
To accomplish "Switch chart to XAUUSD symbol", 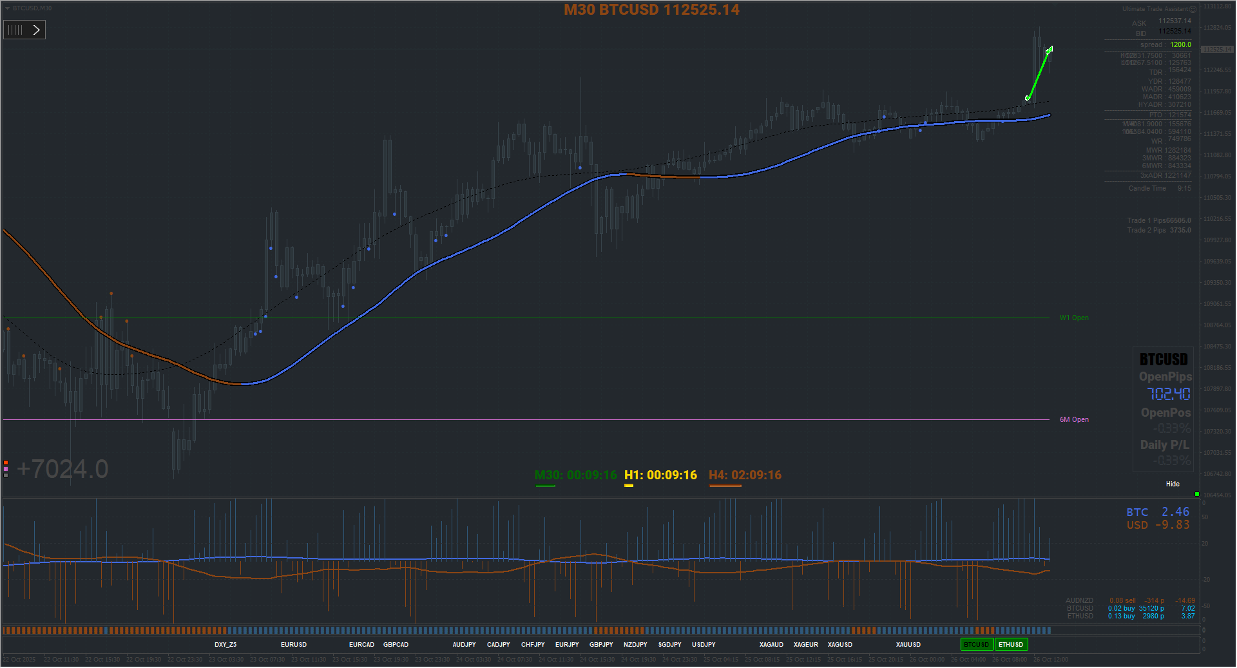I will pyautogui.click(x=908, y=644).
